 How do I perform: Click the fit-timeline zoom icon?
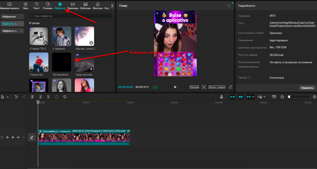click(x=274, y=97)
